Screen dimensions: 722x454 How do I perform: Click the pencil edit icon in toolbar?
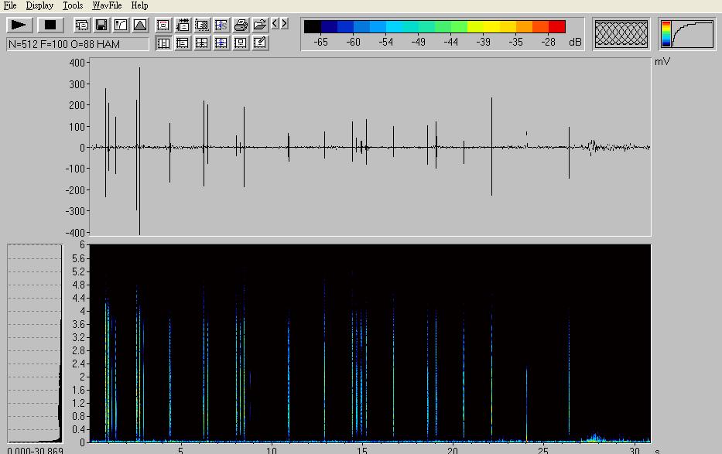coord(260,43)
